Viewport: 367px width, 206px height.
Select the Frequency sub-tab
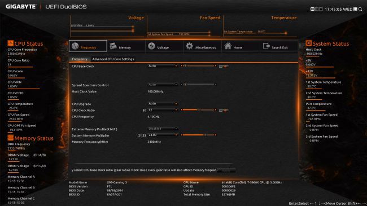[x=80, y=59]
